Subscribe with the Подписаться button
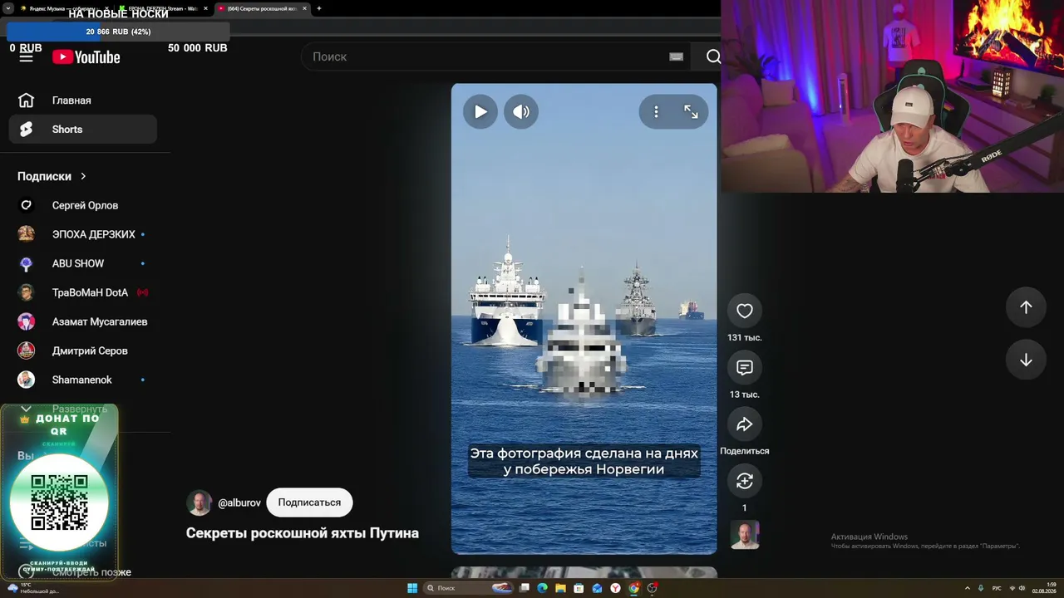 coord(309,502)
